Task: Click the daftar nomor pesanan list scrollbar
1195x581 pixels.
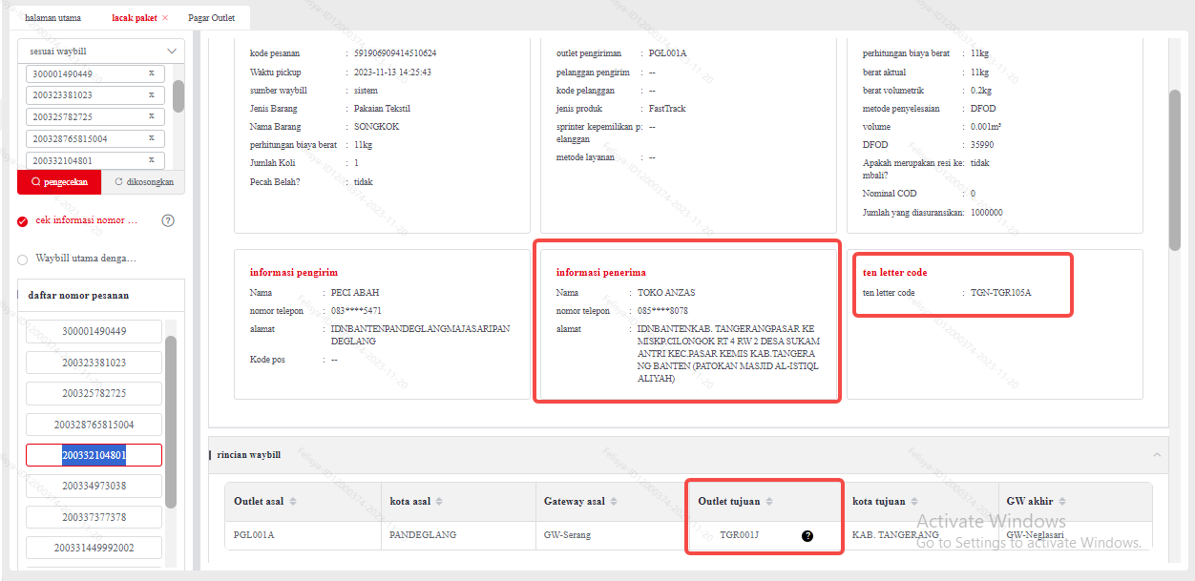Action: pyautogui.click(x=171, y=422)
